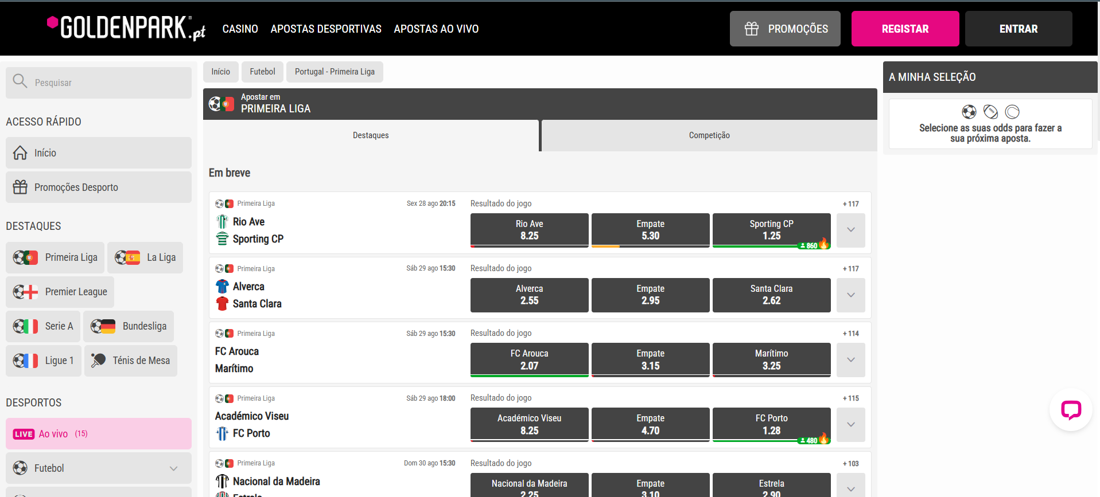
Task: Click the Primeira Liga header ball-flag icon
Action: pos(221,104)
